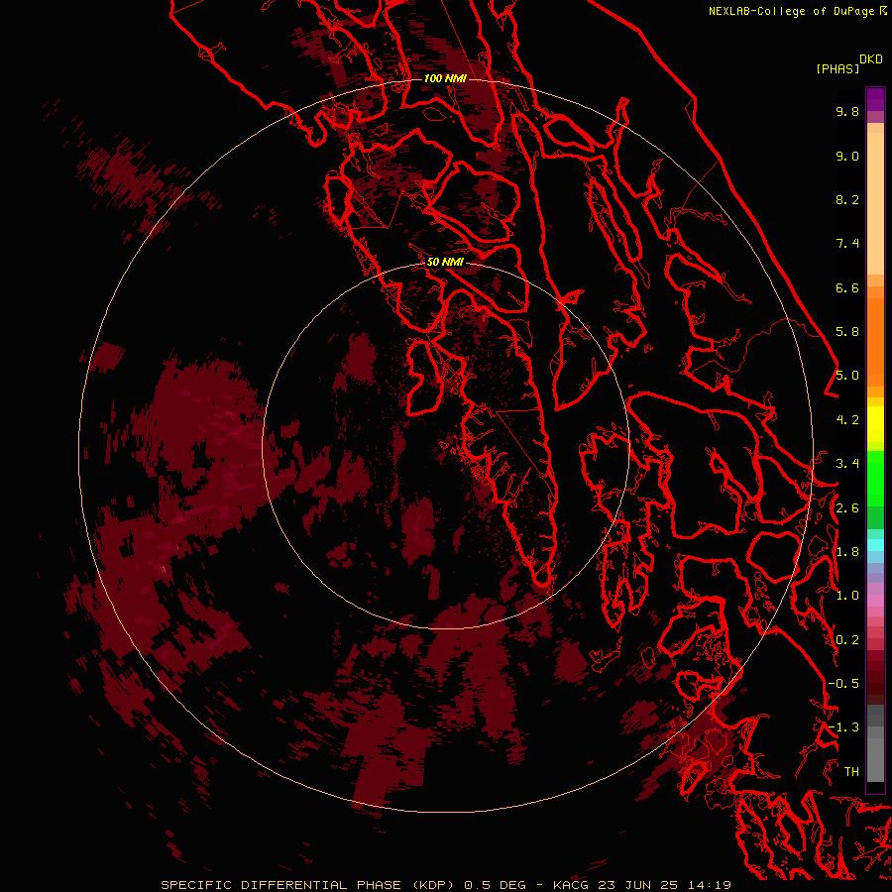Screen dimensions: 892x892
Task: Click the bright yellow color bar segment
Action: click(x=875, y=424)
